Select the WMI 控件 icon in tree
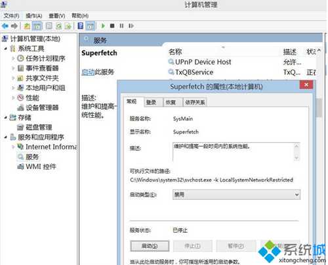Image resolution: width=328 pixels, height=265 pixels. pos(20,166)
